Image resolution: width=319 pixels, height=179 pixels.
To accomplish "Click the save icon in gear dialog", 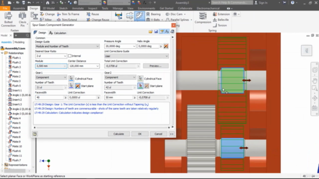I will pos(156,32).
